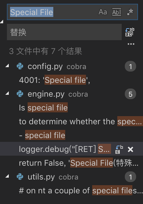Click the config.py Python file icon
Viewport: 143px width, 204px height.
coord(20,66)
